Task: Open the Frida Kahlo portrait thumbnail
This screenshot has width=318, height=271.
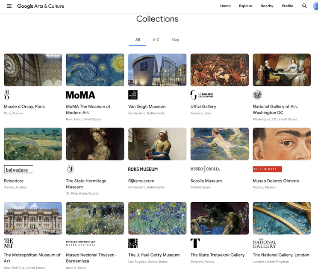Action: pos(282,144)
